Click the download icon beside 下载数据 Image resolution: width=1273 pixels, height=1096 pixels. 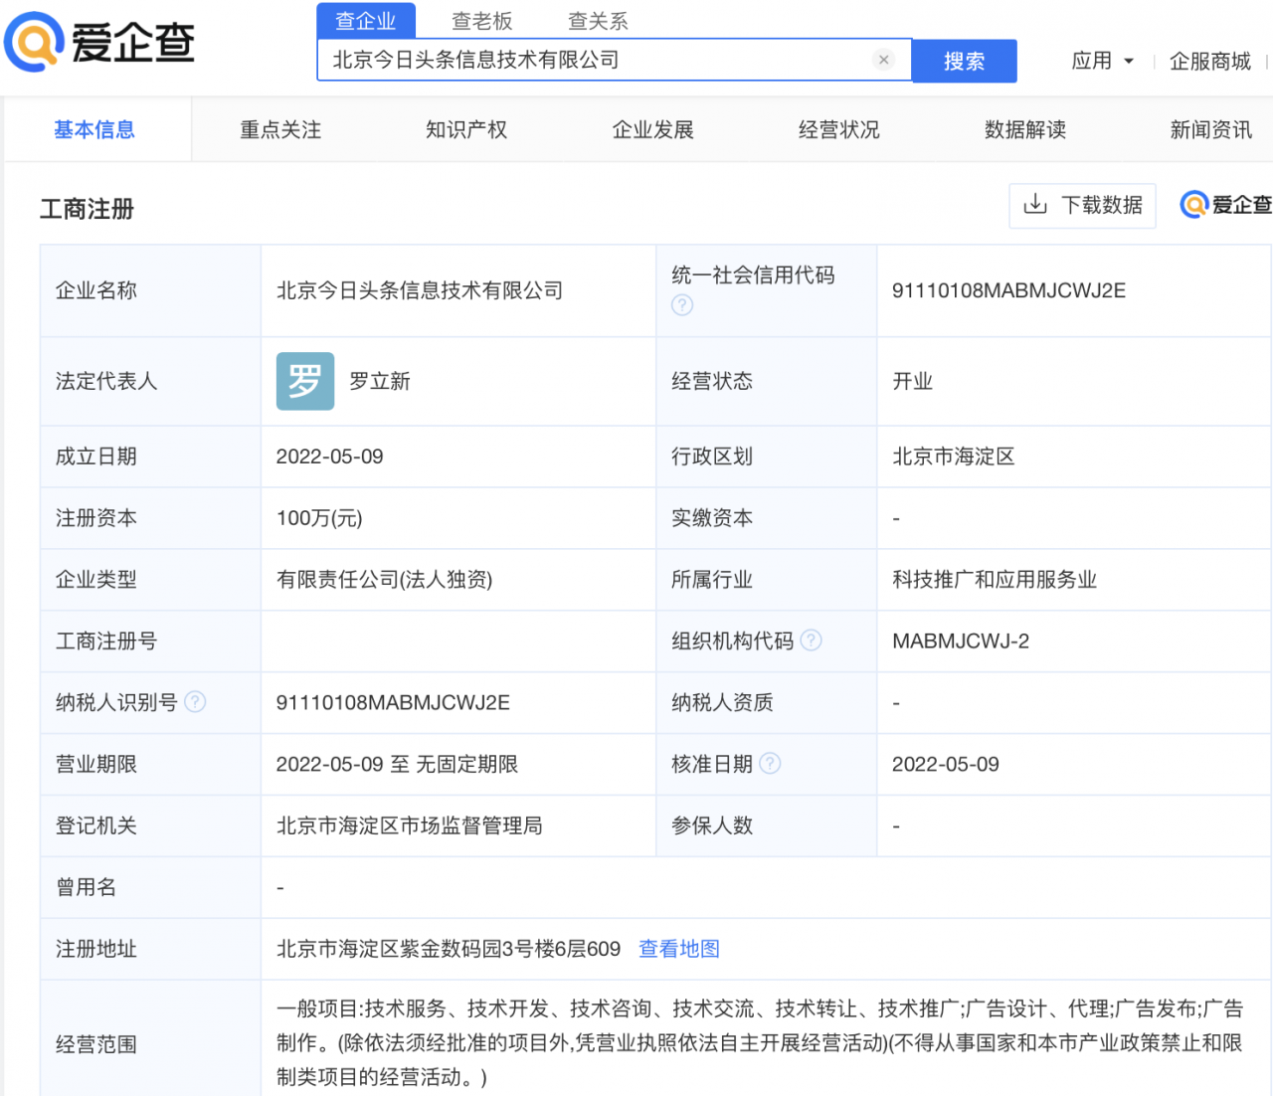pyautogui.click(x=1037, y=206)
